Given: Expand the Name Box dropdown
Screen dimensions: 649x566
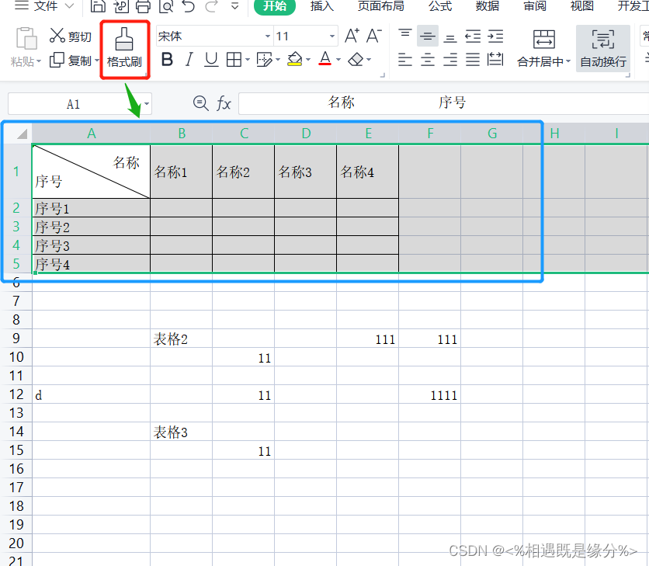Looking at the screenshot, I should (147, 103).
